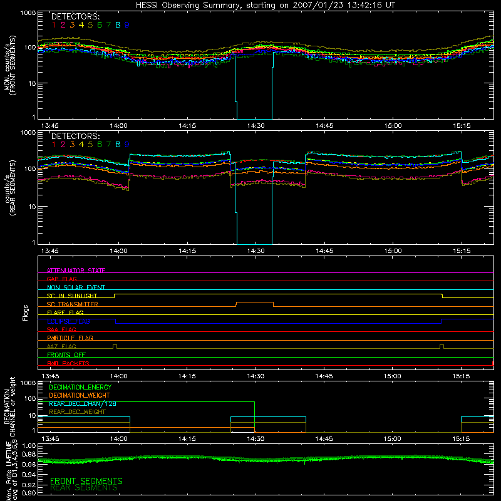Click magenta detector number 2 in rear segments legend
The image size is (501, 501).
63,145
